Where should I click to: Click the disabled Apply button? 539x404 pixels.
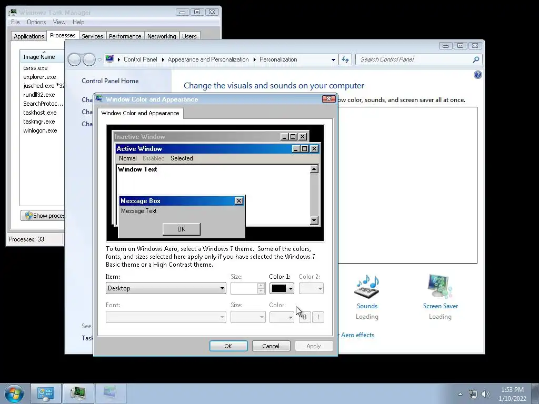coord(314,346)
